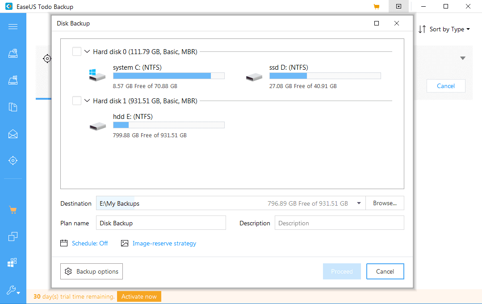Click the Smart Backup target icon in the sidebar

(x=13, y=160)
